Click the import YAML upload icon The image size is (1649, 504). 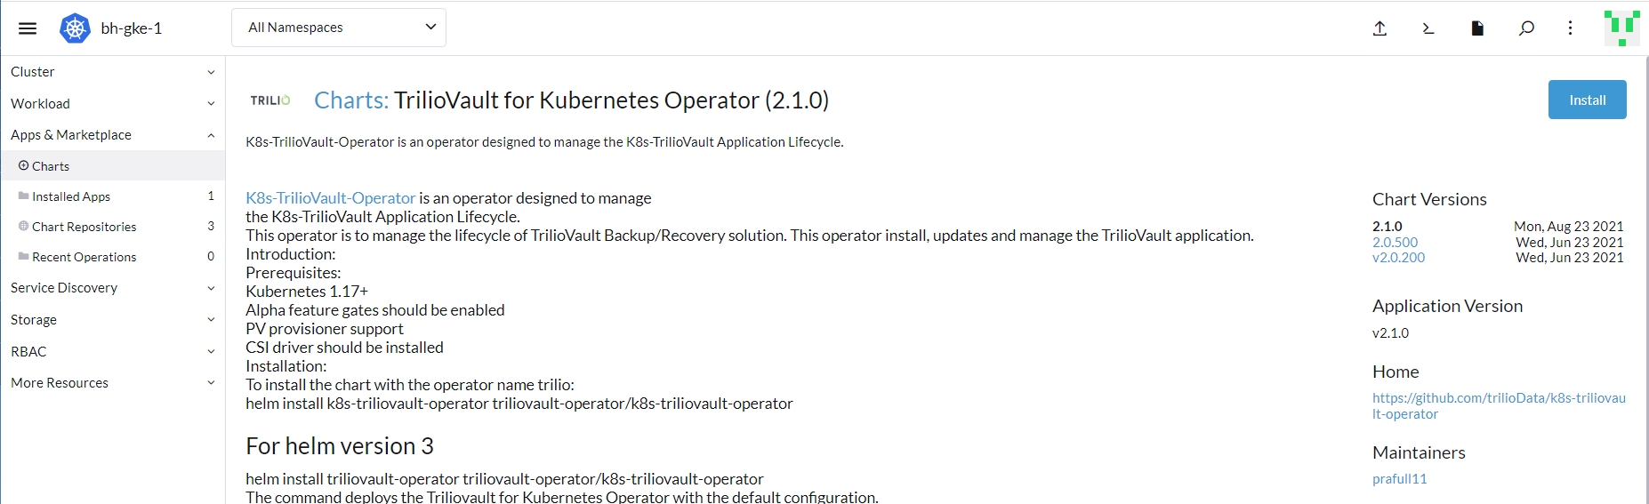(1380, 28)
